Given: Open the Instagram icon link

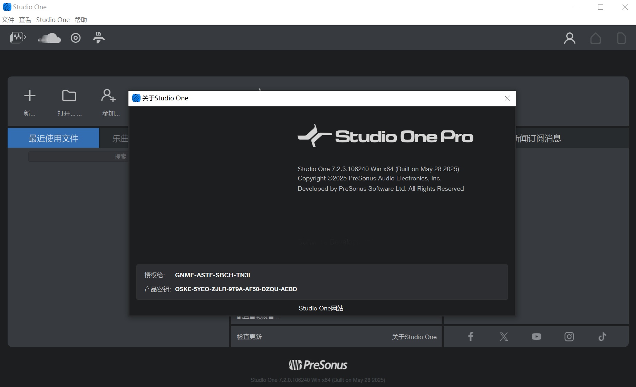Looking at the screenshot, I should (x=569, y=337).
